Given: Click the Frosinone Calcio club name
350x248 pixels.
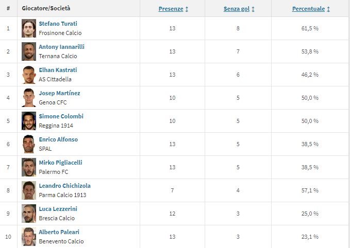Looking at the screenshot, I should 60,33.
